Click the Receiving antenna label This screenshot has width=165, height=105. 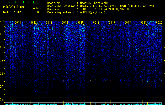[60, 12]
